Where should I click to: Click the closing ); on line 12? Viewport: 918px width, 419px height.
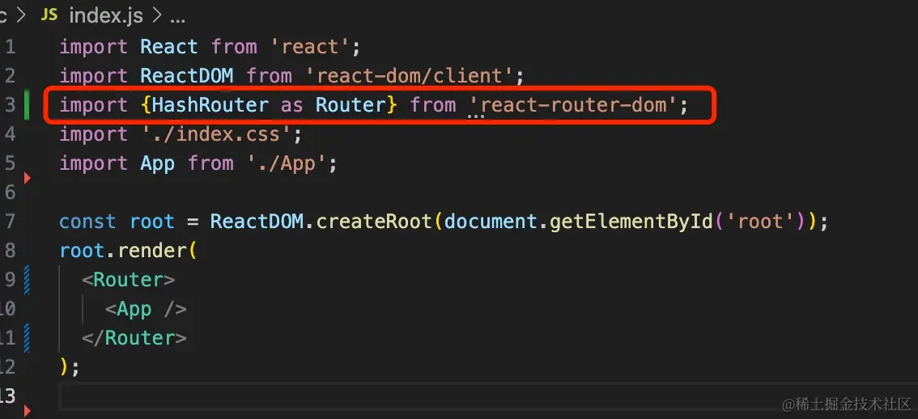click(69, 367)
